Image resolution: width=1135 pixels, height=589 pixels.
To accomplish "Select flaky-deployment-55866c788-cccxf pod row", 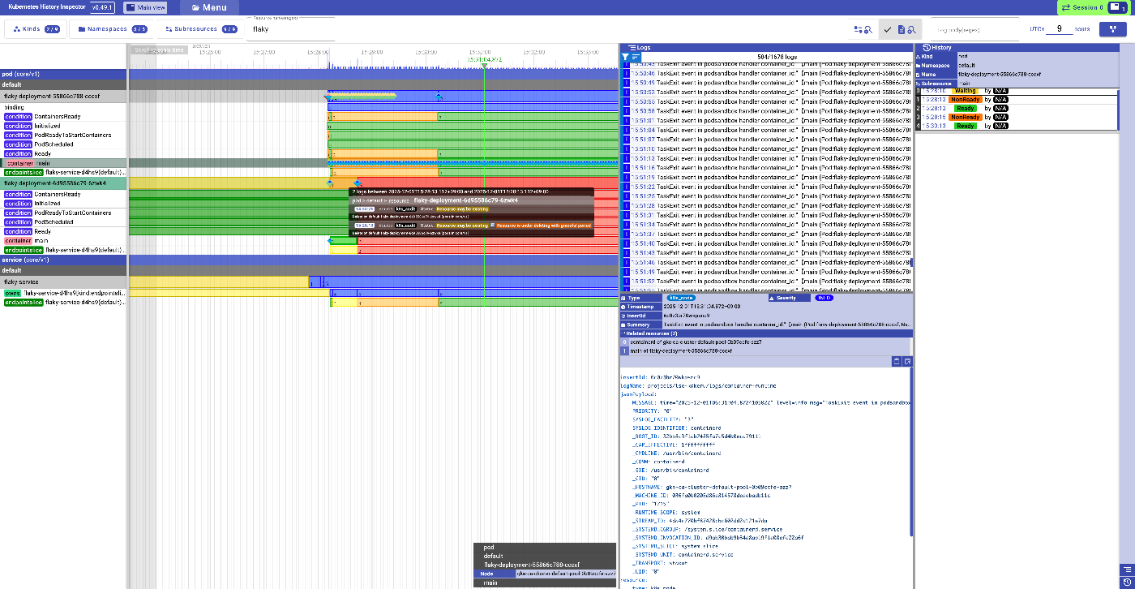I will click(x=64, y=97).
